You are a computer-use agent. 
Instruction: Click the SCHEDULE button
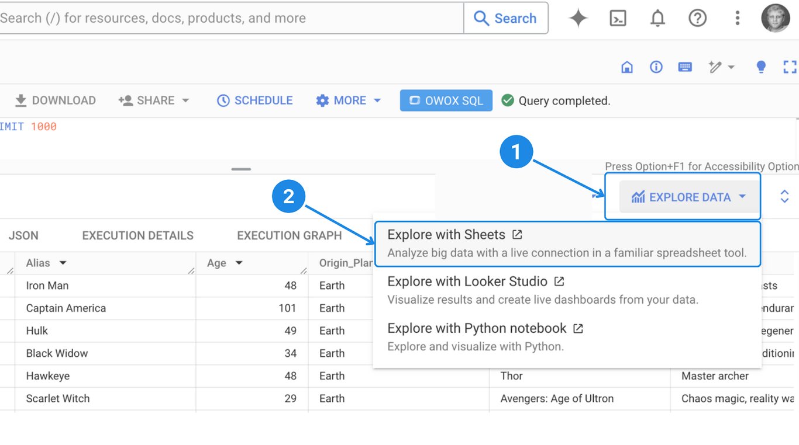click(x=254, y=100)
